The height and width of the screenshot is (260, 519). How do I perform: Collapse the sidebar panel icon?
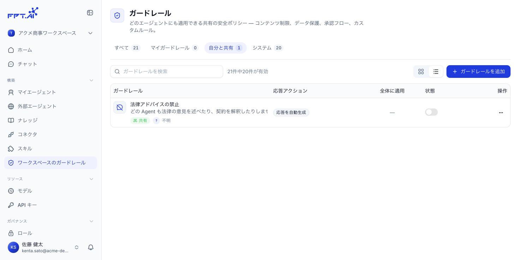(90, 13)
